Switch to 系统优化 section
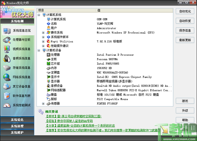The height and width of the screenshot is (141, 197). click(17, 120)
